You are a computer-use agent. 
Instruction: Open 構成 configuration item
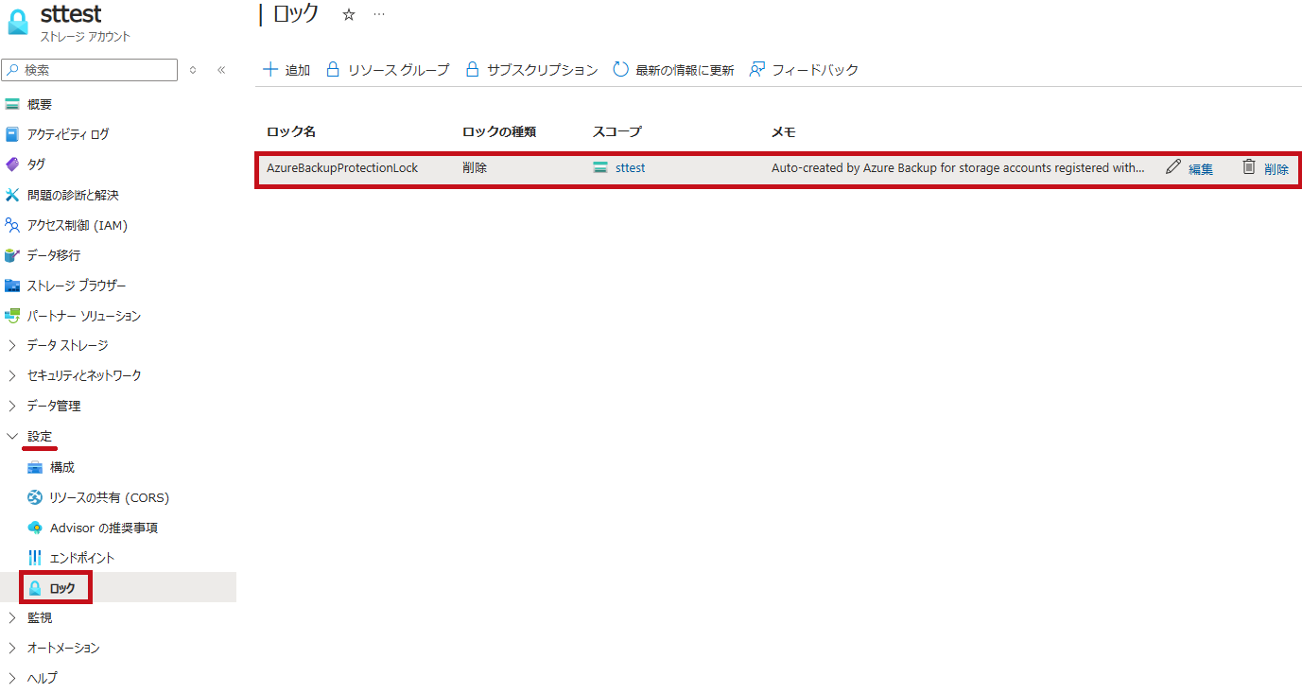pyautogui.click(x=62, y=467)
